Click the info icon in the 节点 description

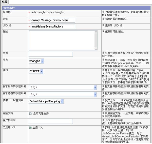click(x=103, y=60)
